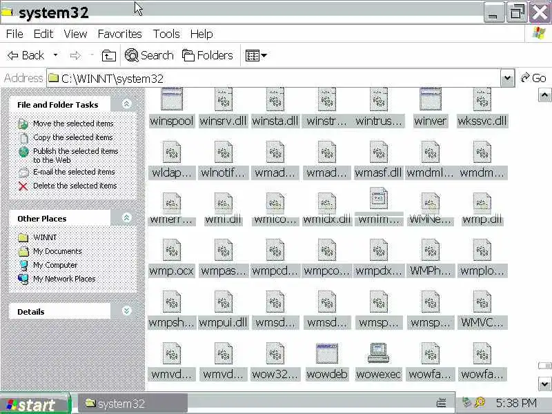The width and height of the screenshot is (552, 414).
Task: Open the Back history dropdown arrow
Action: 55,55
